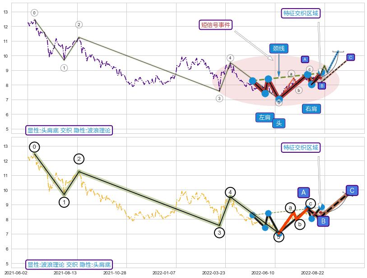This screenshot has height=278, width=367.
Task: Click wave marker 3 in the bottom chart
Action: tap(219, 232)
